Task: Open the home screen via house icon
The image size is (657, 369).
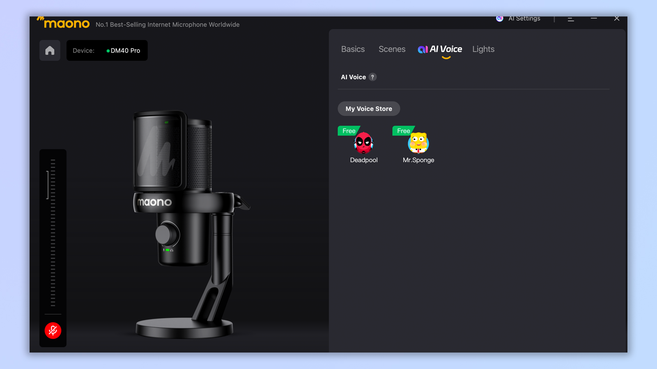Action: (x=49, y=50)
